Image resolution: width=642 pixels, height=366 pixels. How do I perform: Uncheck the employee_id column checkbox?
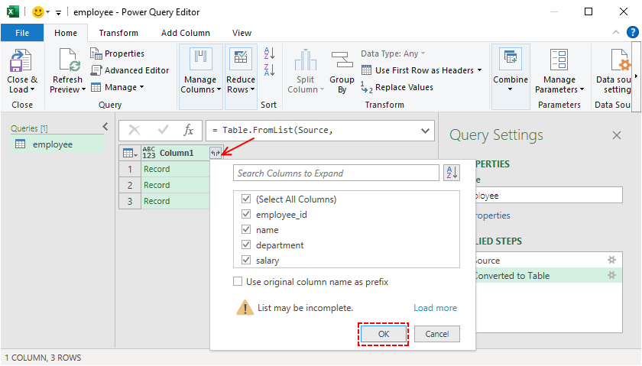[x=246, y=215]
